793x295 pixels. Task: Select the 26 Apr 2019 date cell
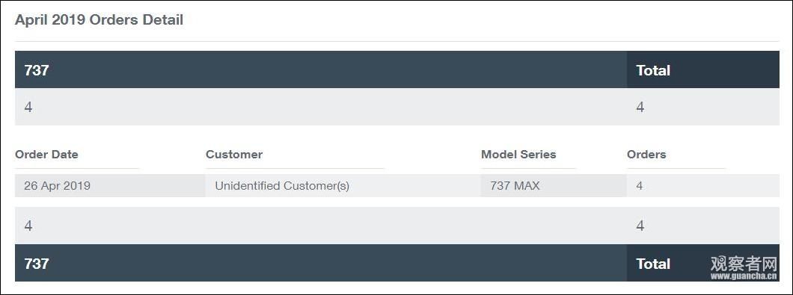pos(57,186)
